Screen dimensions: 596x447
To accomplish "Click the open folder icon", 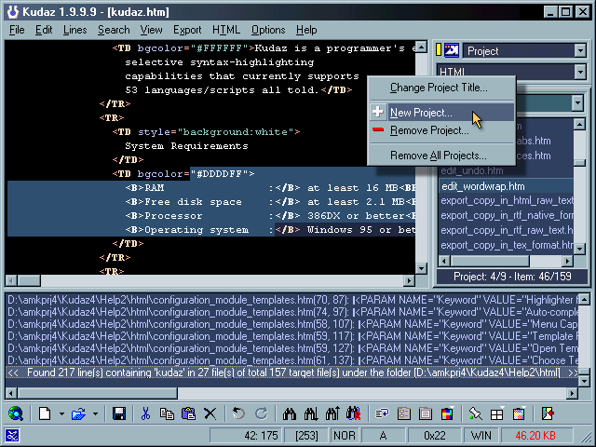I will tap(78, 413).
